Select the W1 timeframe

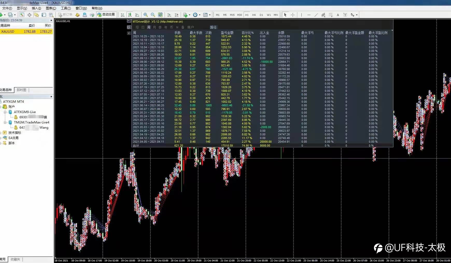click(269, 15)
